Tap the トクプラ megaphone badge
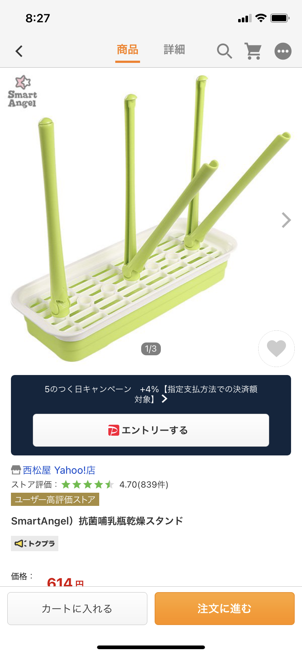302x655 pixels. [x=35, y=544]
